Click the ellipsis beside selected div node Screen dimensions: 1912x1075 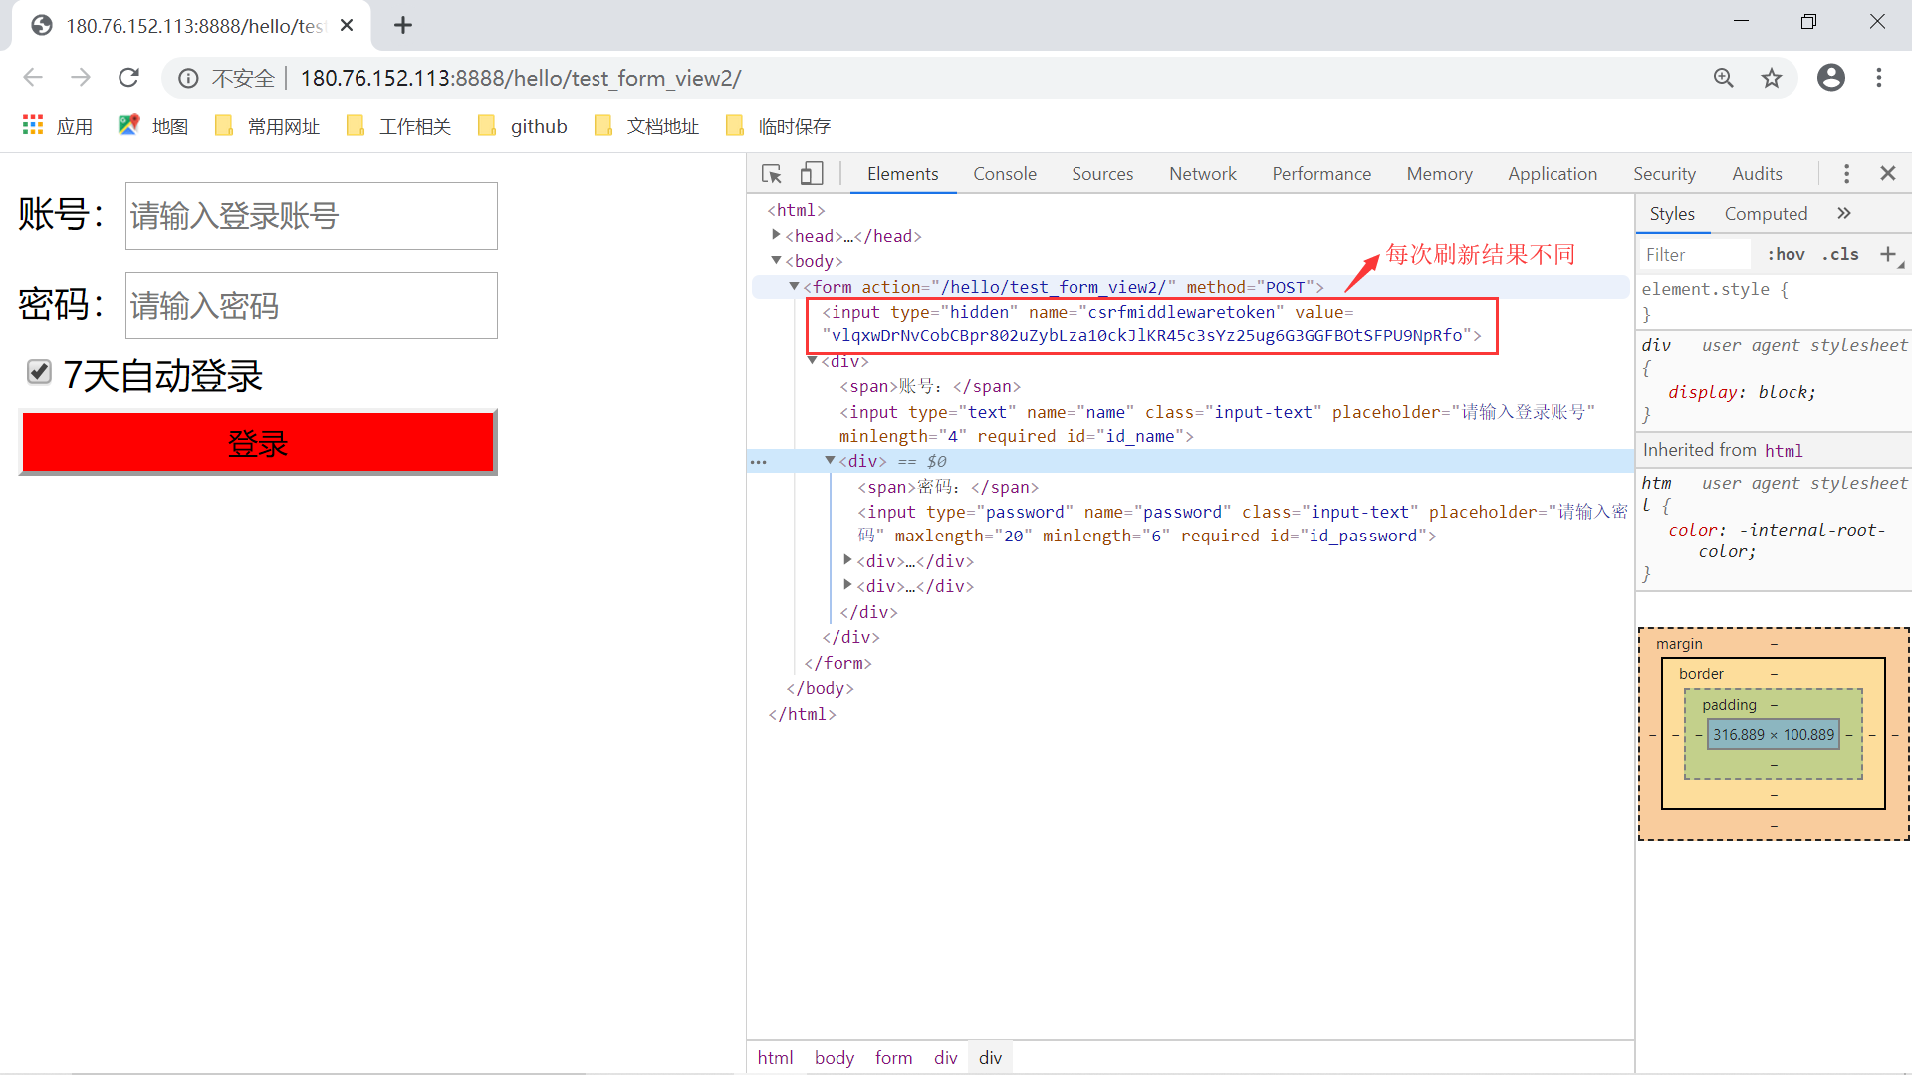coord(759,462)
